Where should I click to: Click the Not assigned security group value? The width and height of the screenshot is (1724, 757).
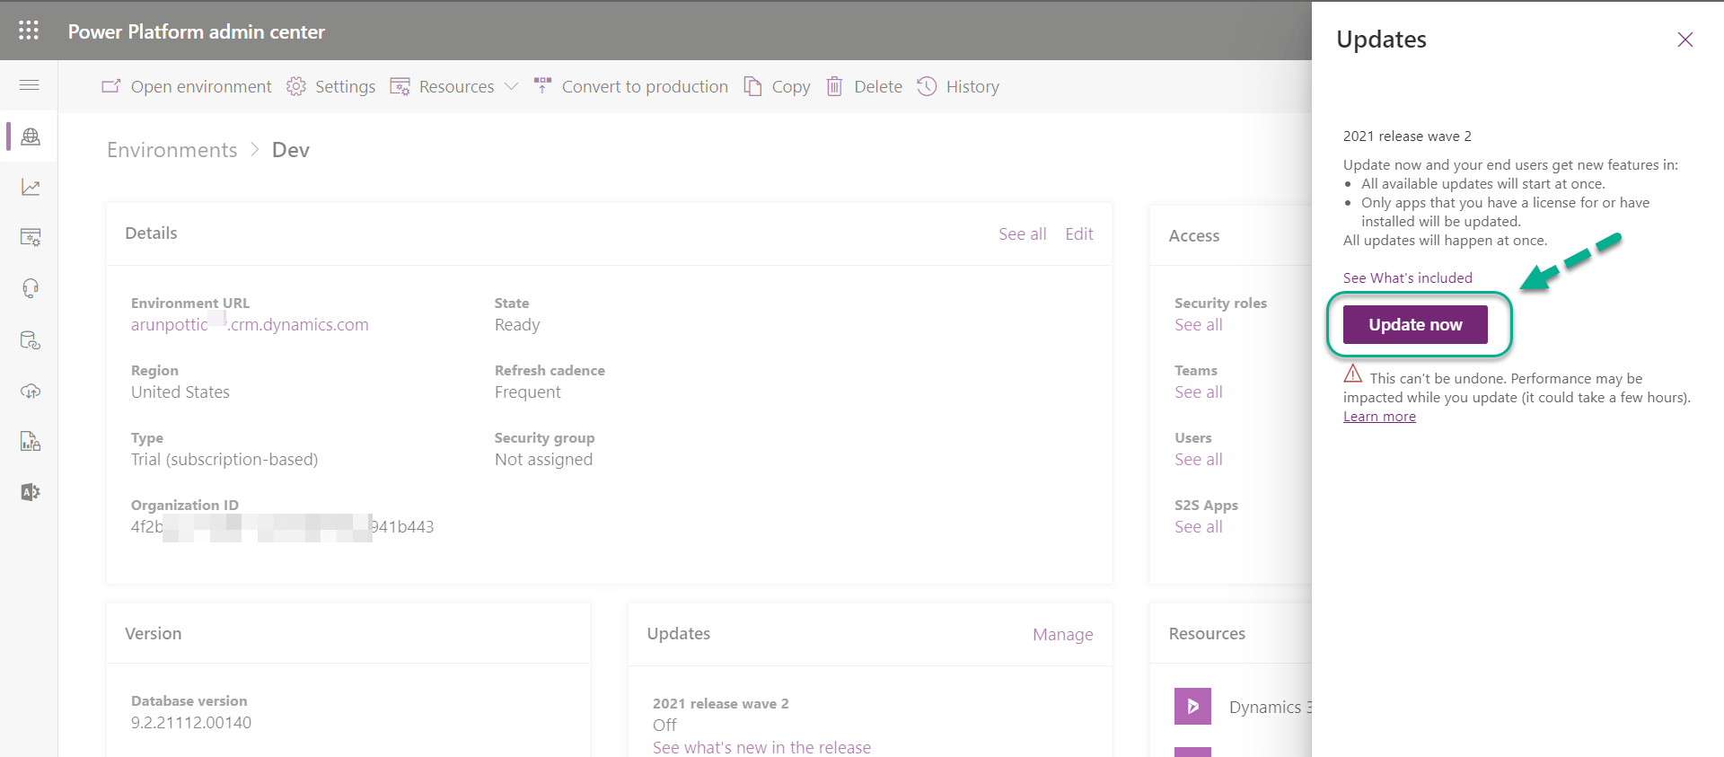[x=544, y=459]
